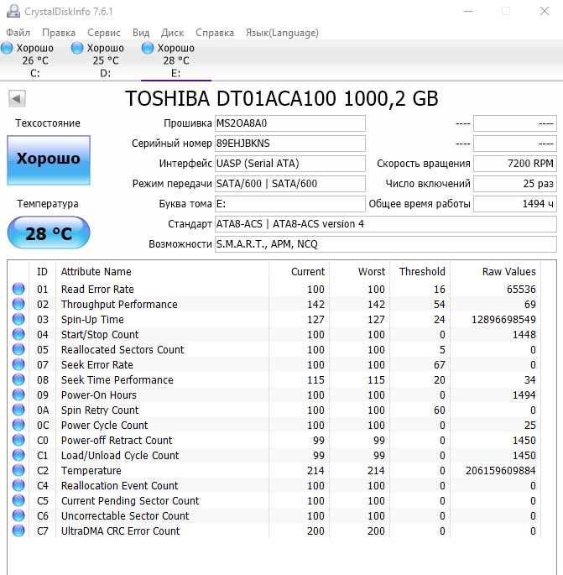This screenshot has width=563, height=575.
Task: Click the Температура label above the temperature button
Action: tap(48, 204)
